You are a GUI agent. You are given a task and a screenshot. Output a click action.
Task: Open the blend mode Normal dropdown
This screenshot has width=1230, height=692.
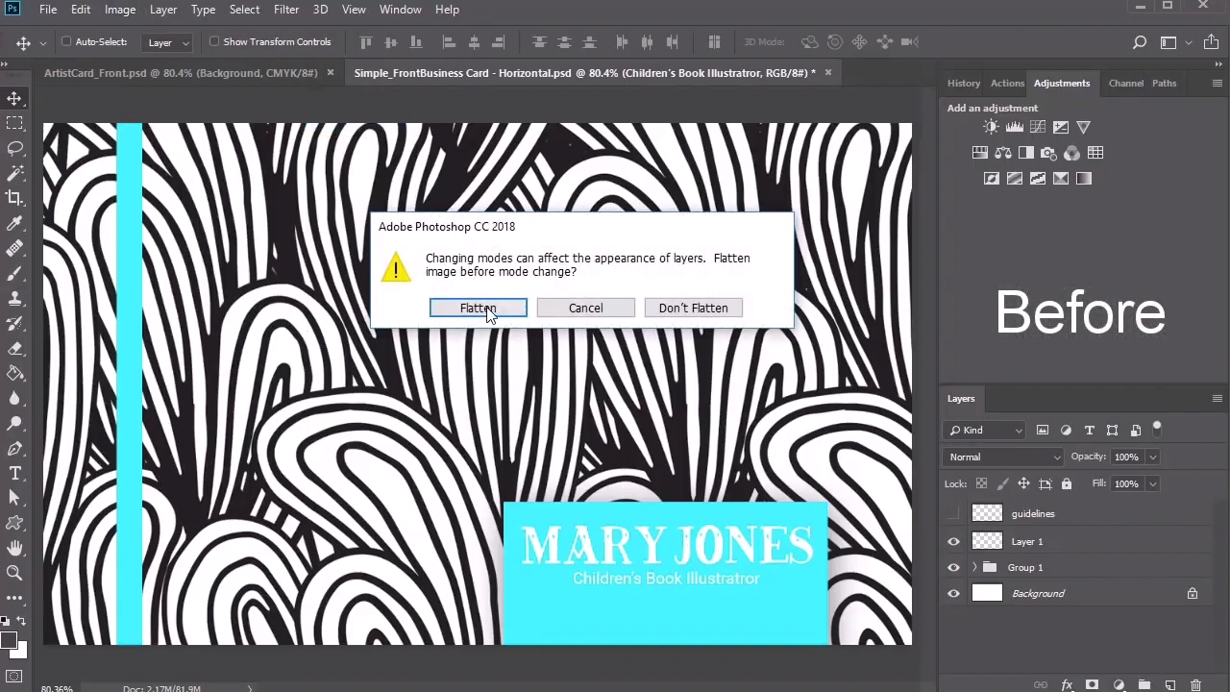coord(1004,457)
